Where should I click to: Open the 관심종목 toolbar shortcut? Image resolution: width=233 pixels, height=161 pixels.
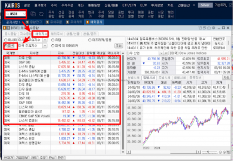[x=71, y=14]
